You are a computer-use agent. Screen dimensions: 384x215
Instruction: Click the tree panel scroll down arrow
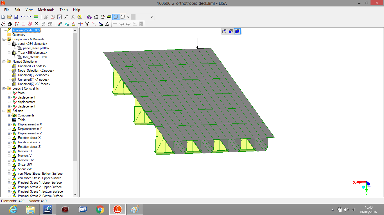tap(75, 195)
